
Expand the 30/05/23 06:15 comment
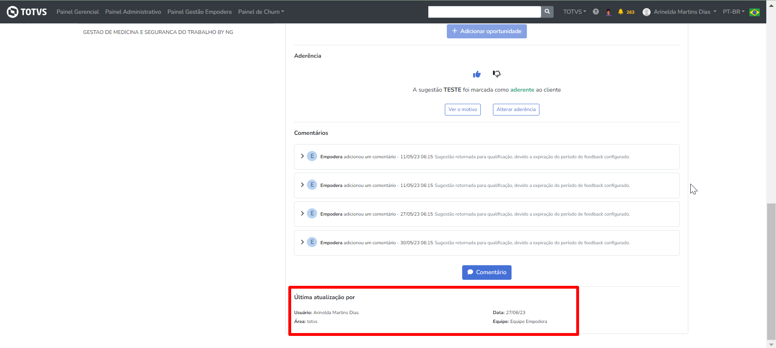(x=302, y=242)
